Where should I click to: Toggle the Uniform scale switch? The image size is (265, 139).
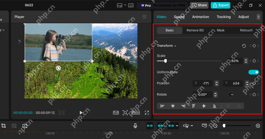[253, 72]
